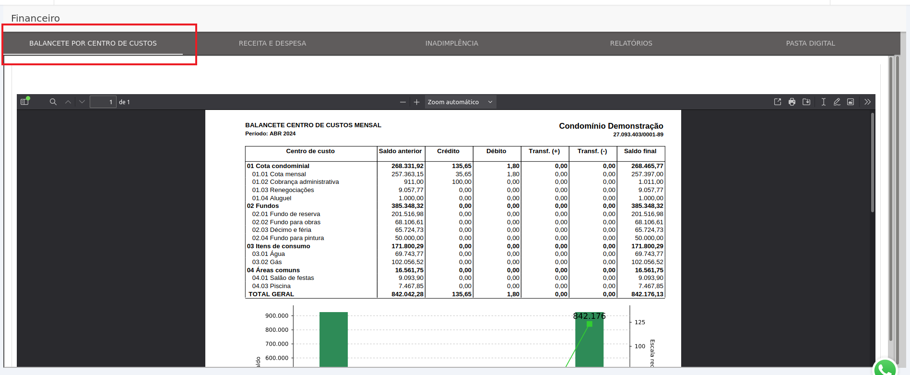This screenshot has height=375, width=910.
Task: Open the PDF viewer's more tools menu
Action: pos(867,102)
